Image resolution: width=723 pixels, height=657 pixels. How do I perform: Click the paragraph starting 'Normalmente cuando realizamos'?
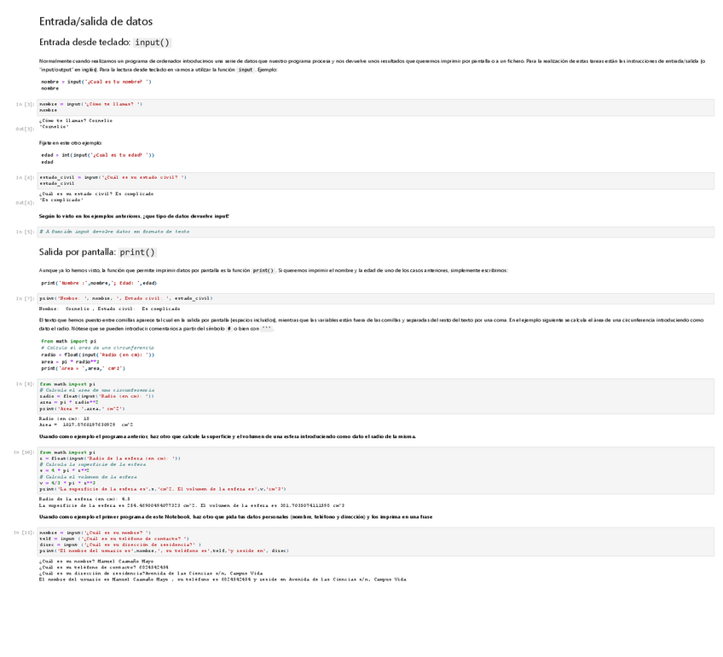tap(372, 66)
